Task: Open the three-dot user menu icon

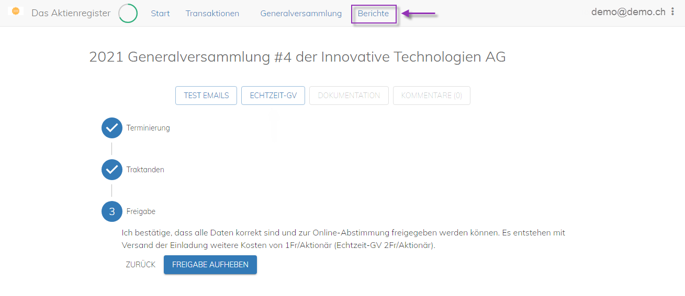Action: (x=672, y=11)
